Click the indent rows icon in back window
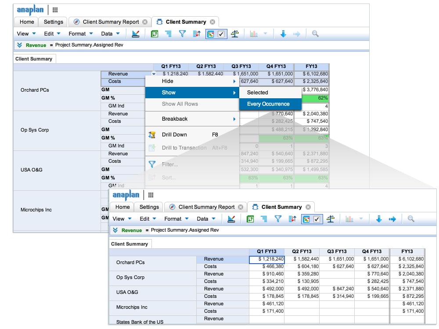Image resolution: width=439 pixels, height=329 pixels. click(x=168, y=34)
